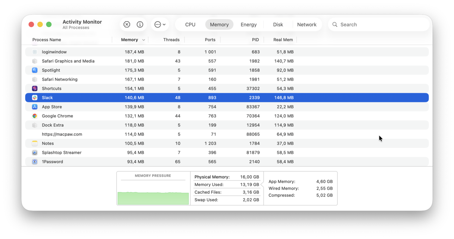Switch to the CPU tab
The width and height of the screenshot is (454, 239).
190,25
